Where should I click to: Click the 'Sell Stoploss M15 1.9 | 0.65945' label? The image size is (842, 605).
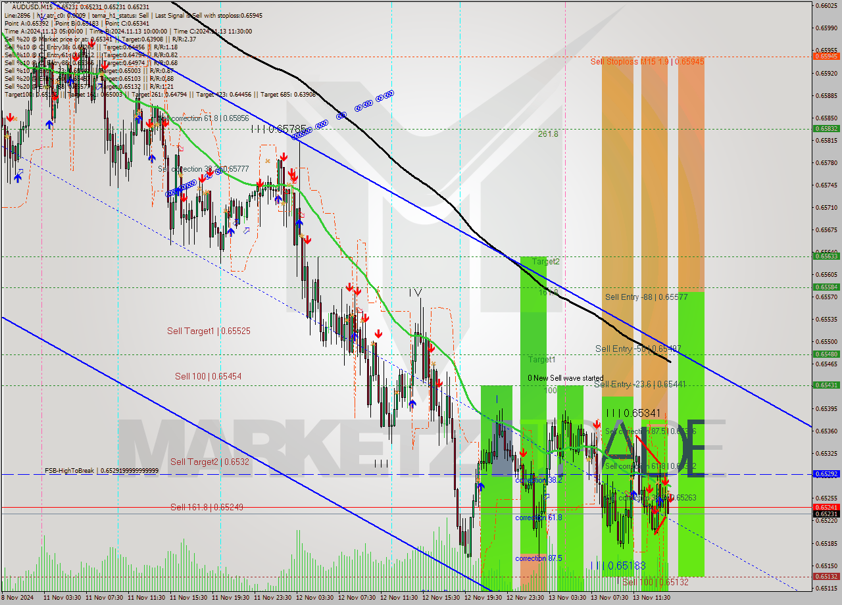point(647,61)
